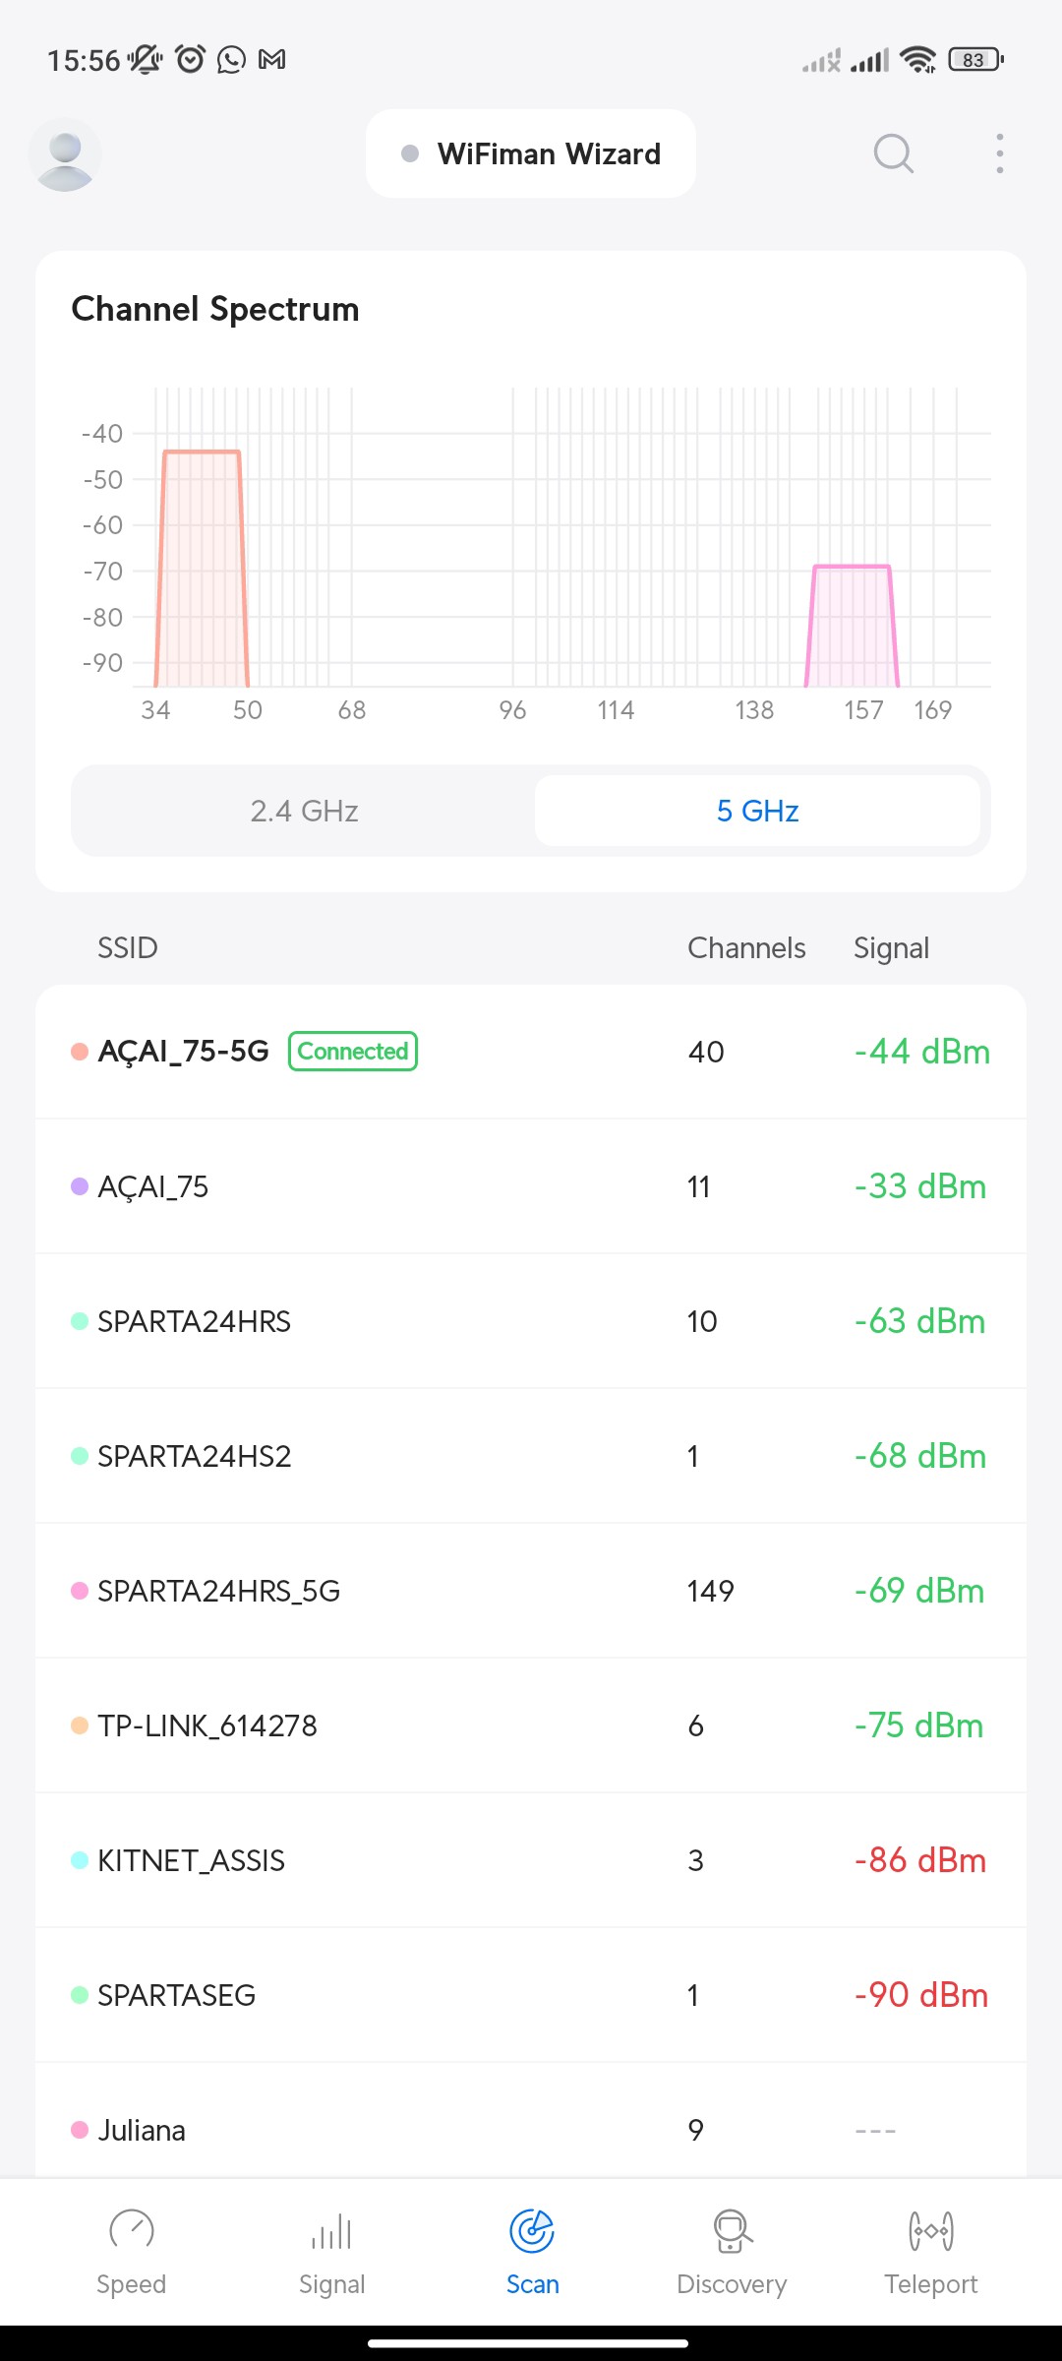This screenshot has height=2361, width=1062.
Task: Tap the green Connected badge
Action: click(353, 1051)
